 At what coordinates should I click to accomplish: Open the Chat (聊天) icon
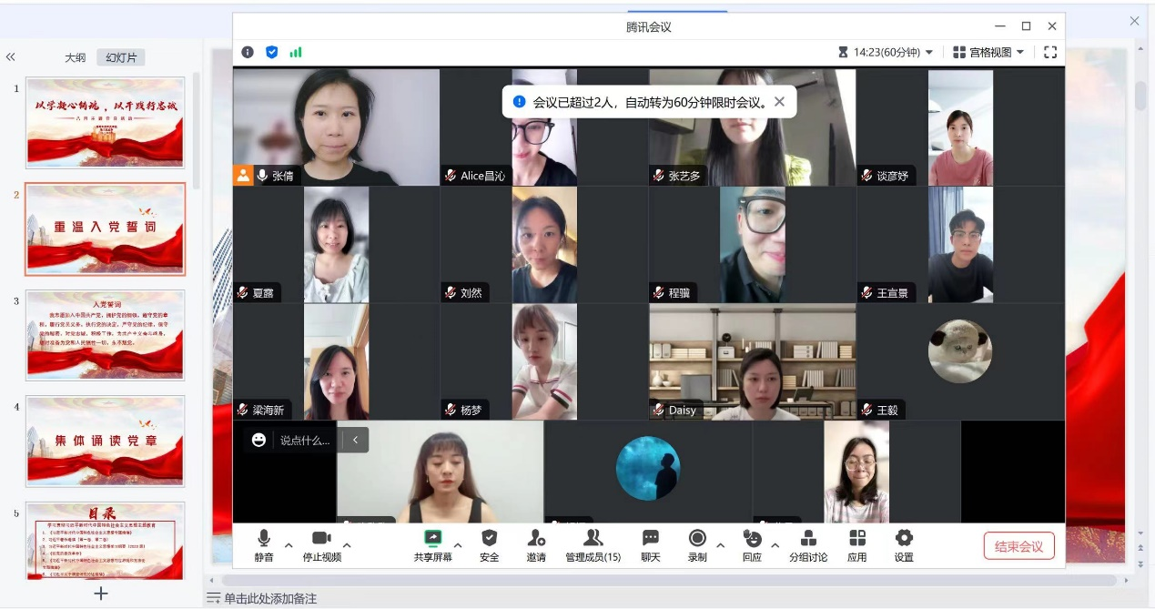[650, 539]
